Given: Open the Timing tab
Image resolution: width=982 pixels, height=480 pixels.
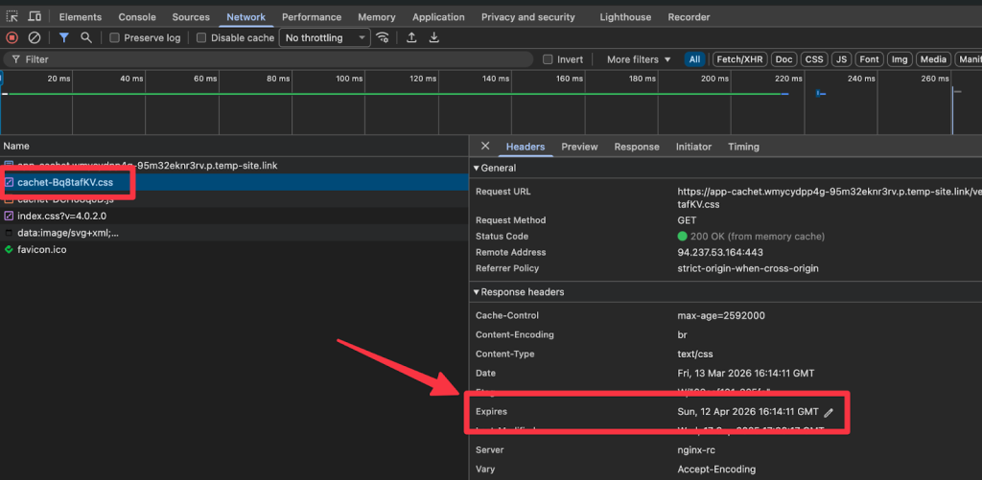Looking at the screenshot, I should [x=743, y=147].
